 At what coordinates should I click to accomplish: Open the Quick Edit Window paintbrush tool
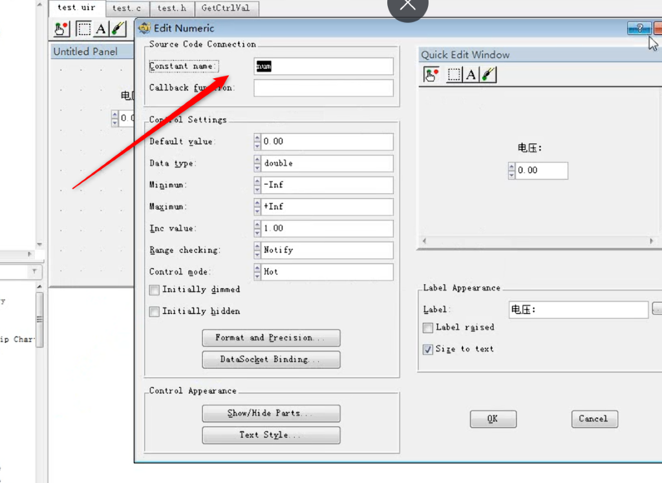coord(489,74)
